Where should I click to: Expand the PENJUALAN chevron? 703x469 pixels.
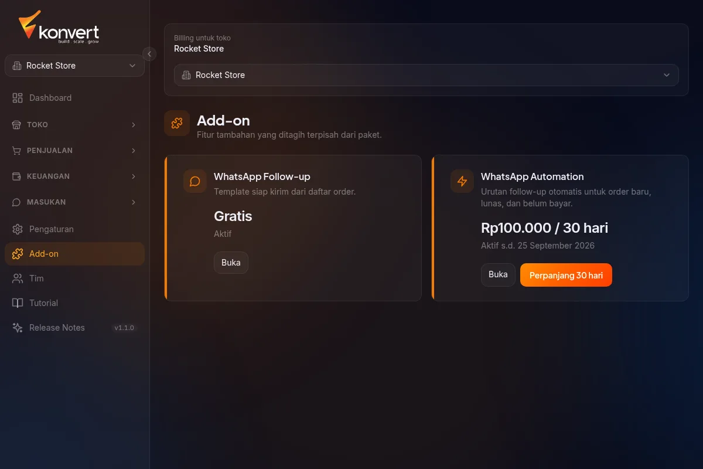click(x=134, y=151)
